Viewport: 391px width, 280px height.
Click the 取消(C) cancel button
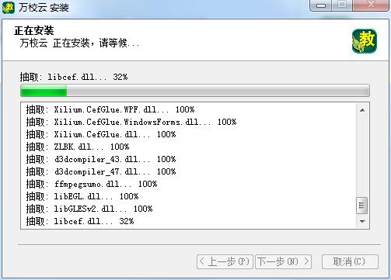pyautogui.click(x=350, y=261)
